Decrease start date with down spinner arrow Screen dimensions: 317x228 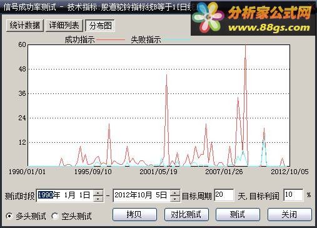coord(98,199)
